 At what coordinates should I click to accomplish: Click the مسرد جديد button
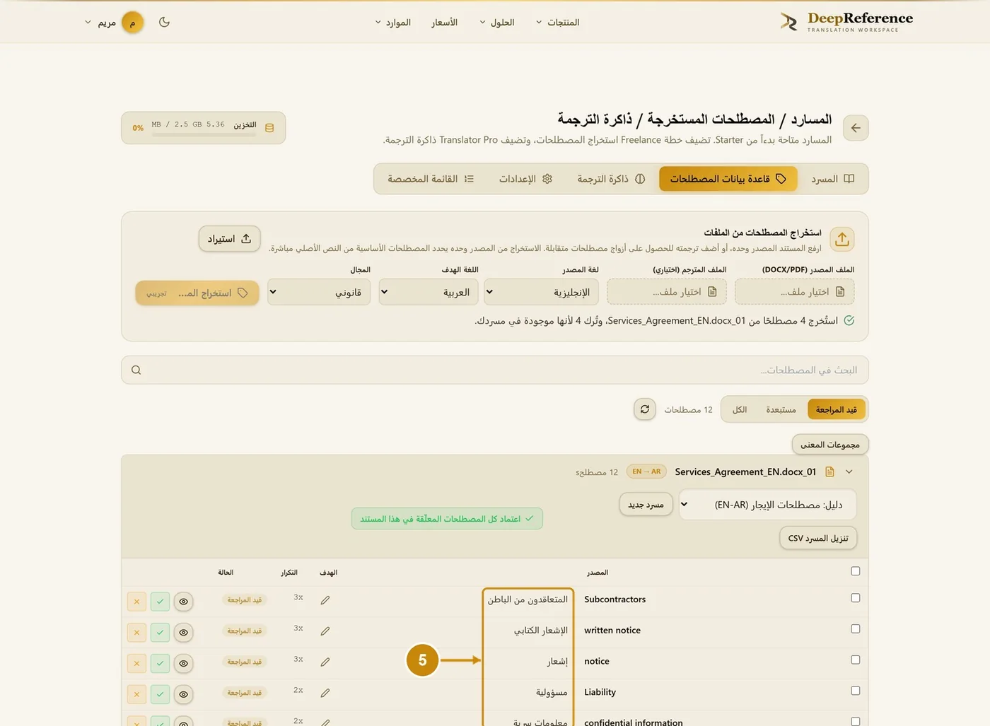coord(646,505)
